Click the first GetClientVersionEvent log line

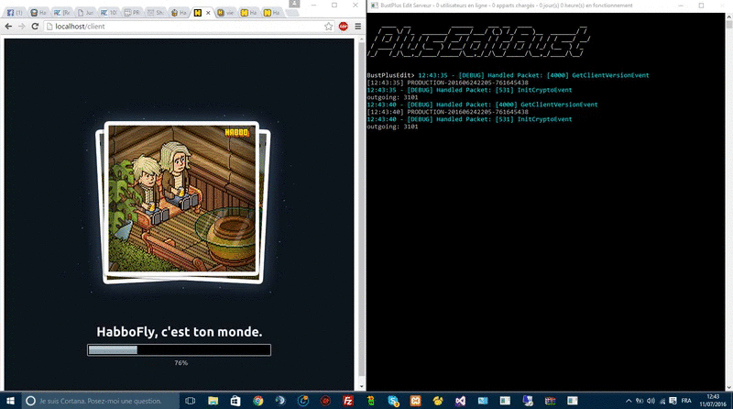coord(533,75)
